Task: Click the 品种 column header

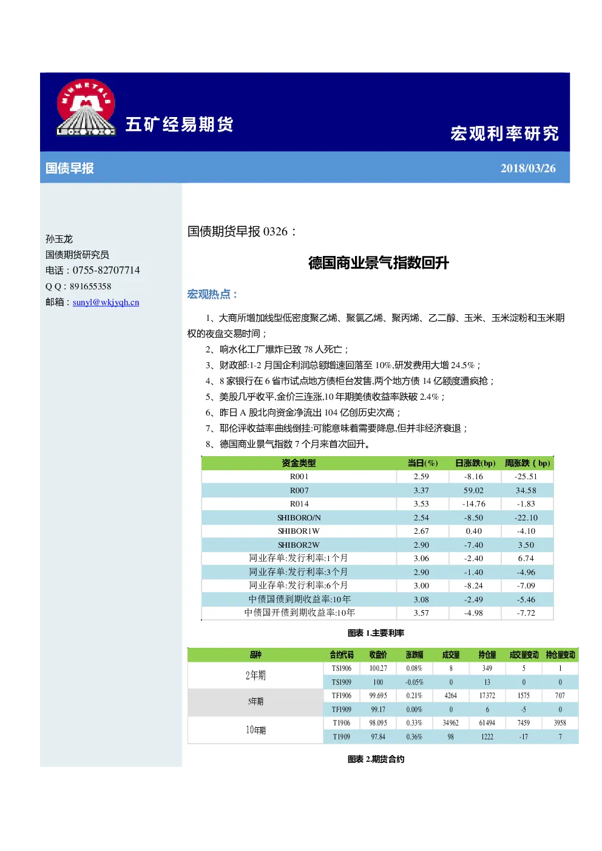Action: click(255, 655)
